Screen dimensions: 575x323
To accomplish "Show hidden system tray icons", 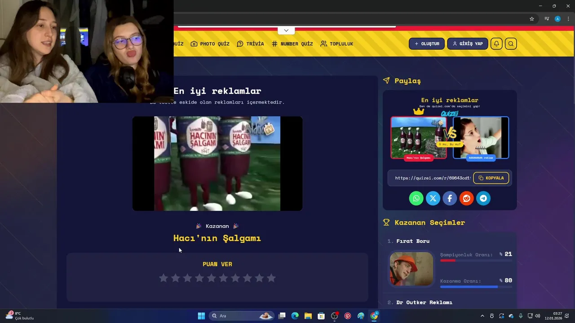I will [x=482, y=316].
